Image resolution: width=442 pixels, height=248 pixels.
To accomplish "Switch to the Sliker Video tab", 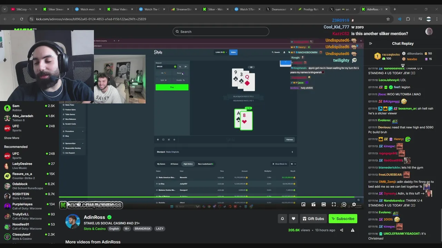I will (119, 9).
